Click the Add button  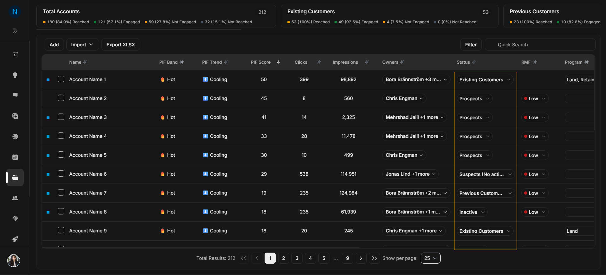(x=54, y=44)
